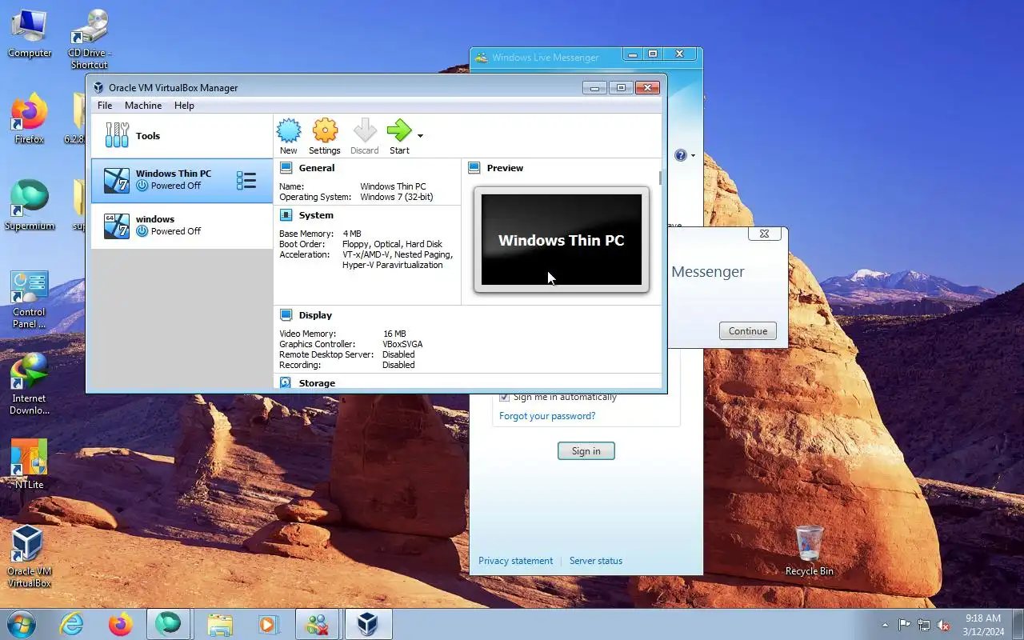Click the Firefox taskbar icon
Viewport: 1024px width, 640px height.
pos(120,624)
